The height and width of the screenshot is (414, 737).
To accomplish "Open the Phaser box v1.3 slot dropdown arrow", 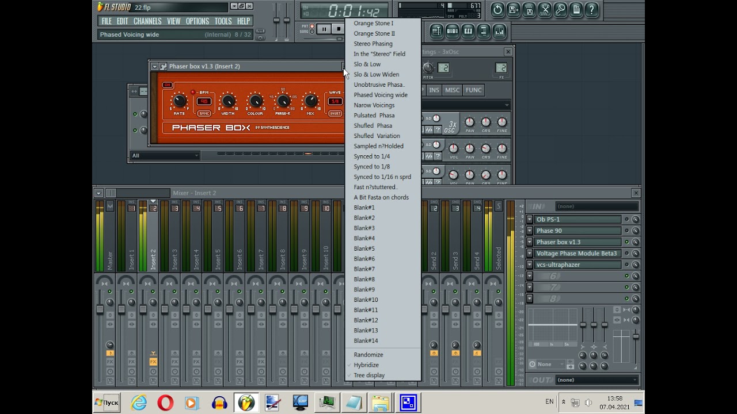I will [530, 242].
